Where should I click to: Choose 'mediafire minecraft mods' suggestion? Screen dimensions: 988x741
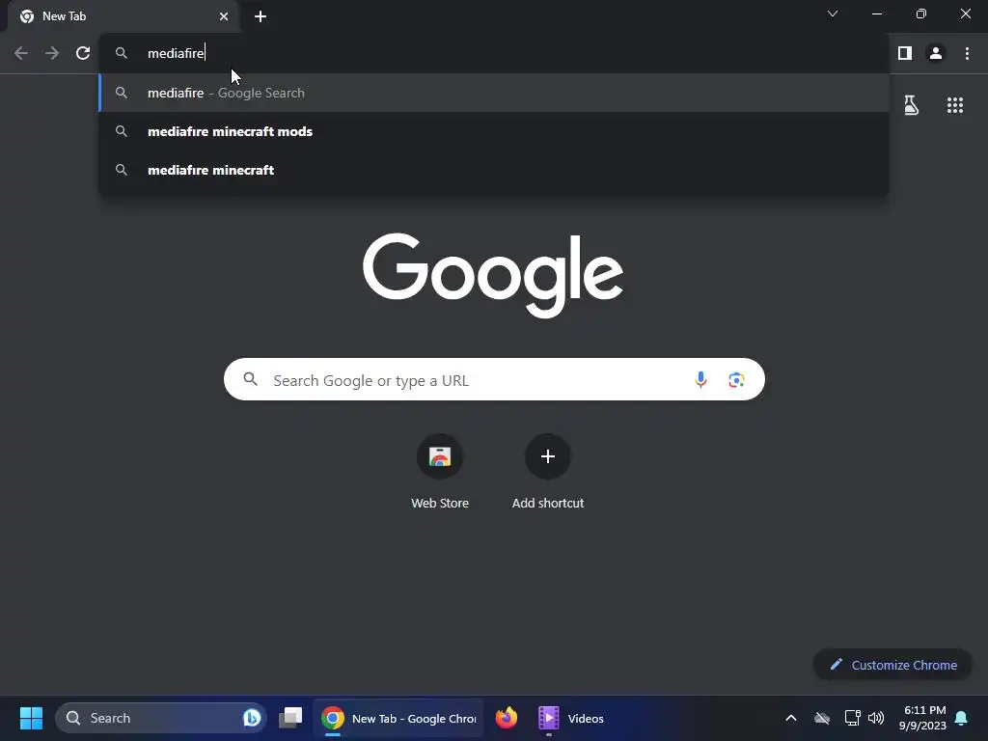pyautogui.click(x=494, y=131)
